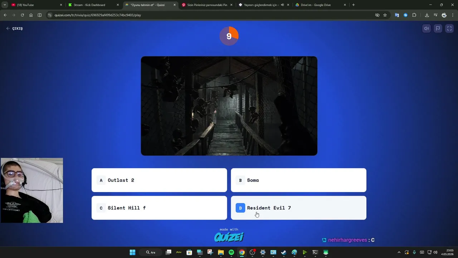The height and width of the screenshot is (258, 458).
Task: Open volume control in system tray
Action: point(435,252)
